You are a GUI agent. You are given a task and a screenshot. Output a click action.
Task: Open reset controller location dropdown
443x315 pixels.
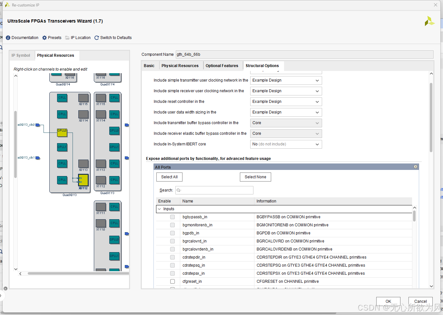pyautogui.click(x=286, y=102)
